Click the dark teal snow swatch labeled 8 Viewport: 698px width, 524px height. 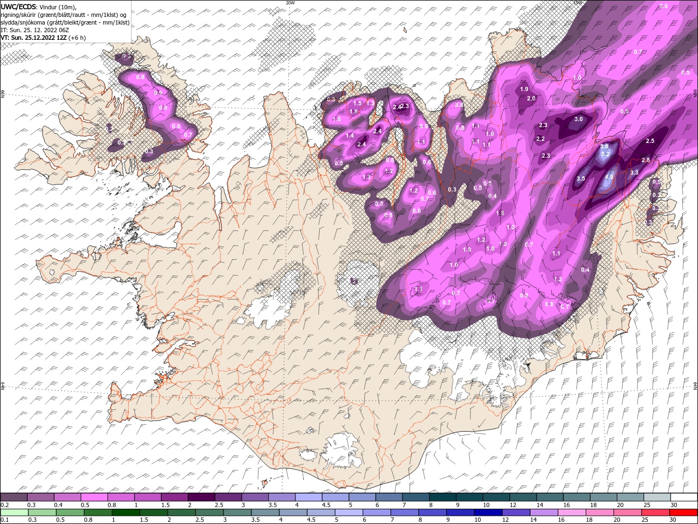pyautogui.click(x=443, y=497)
